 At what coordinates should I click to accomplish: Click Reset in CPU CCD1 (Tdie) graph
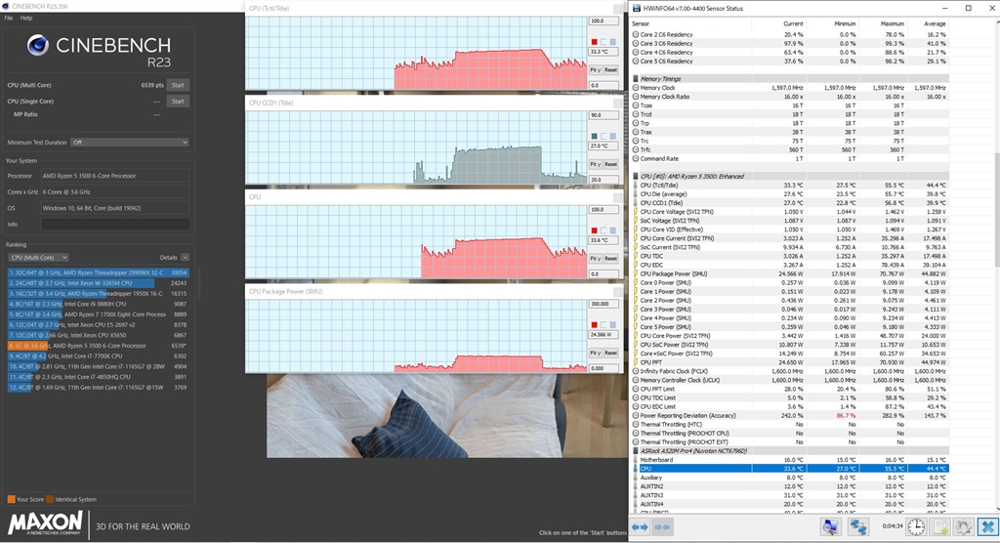click(x=611, y=164)
